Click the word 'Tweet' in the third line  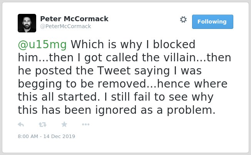(114, 71)
